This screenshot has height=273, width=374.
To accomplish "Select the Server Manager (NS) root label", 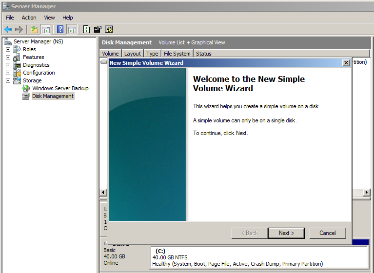I will [39, 41].
